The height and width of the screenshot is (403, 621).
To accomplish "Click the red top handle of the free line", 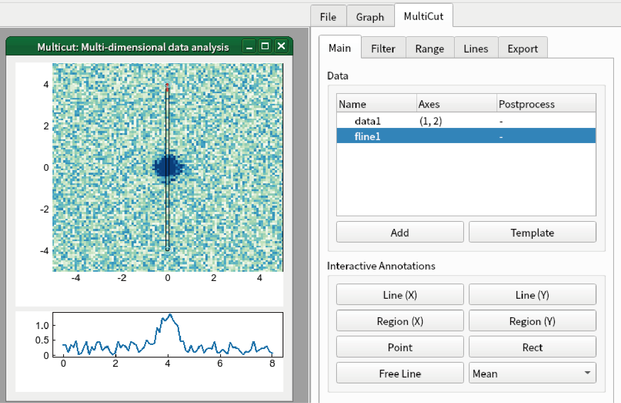I will click(167, 86).
